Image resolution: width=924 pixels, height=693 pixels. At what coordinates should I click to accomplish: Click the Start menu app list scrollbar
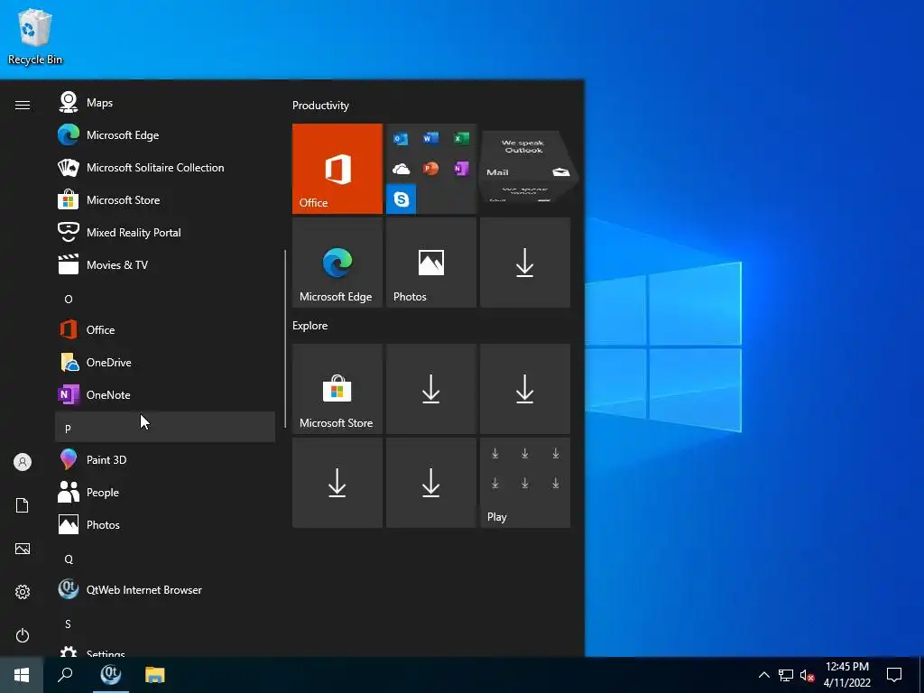coord(285,339)
